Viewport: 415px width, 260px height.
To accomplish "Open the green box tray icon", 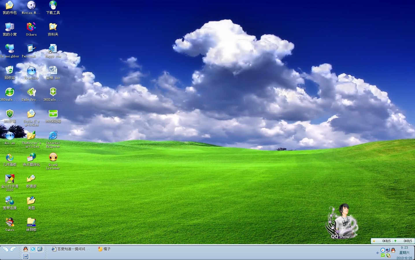I will 383,255.
